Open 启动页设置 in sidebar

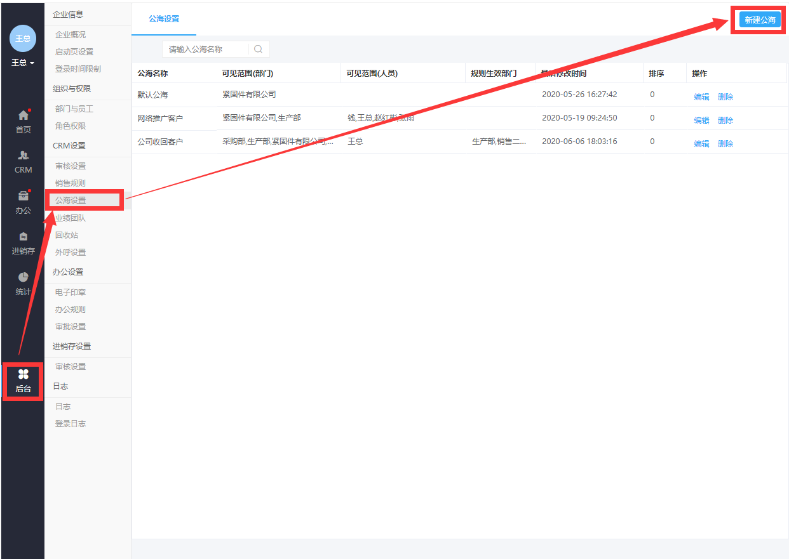[x=74, y=51]
